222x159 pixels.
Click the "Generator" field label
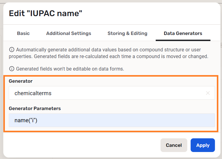pos(21,81)
